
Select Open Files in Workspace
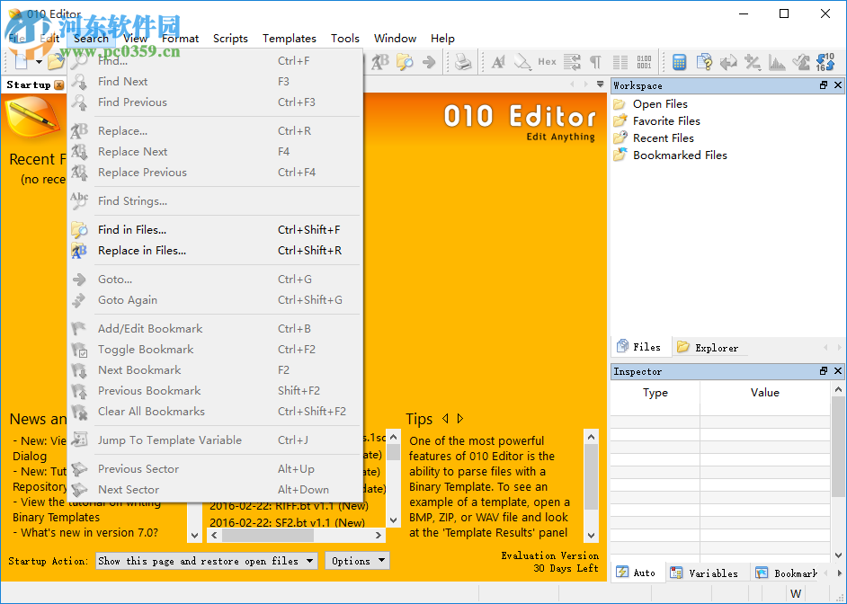pos(660,104)
